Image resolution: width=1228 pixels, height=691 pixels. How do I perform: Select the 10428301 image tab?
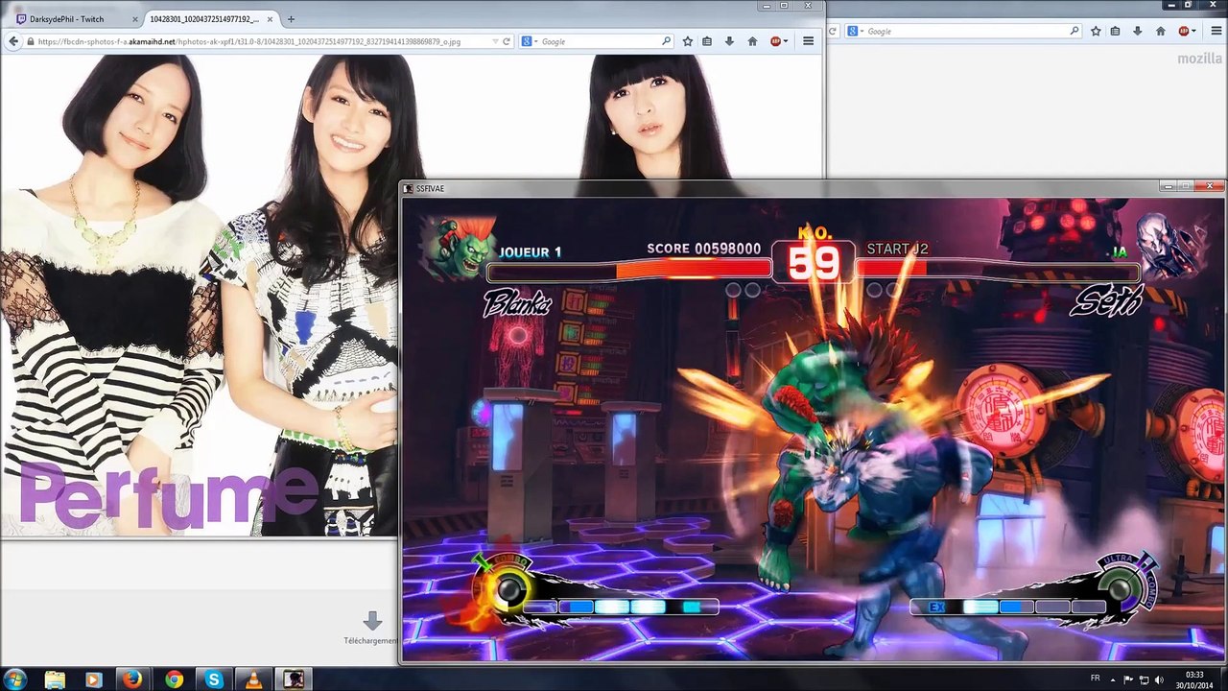coord(210,19)
